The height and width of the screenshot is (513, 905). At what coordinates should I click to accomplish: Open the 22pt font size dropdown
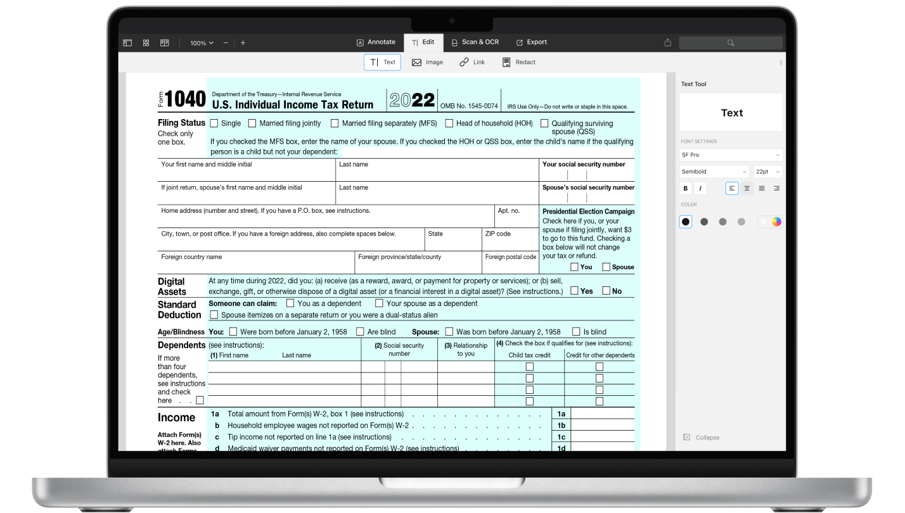pyautogui.click(x=767, y=172)
